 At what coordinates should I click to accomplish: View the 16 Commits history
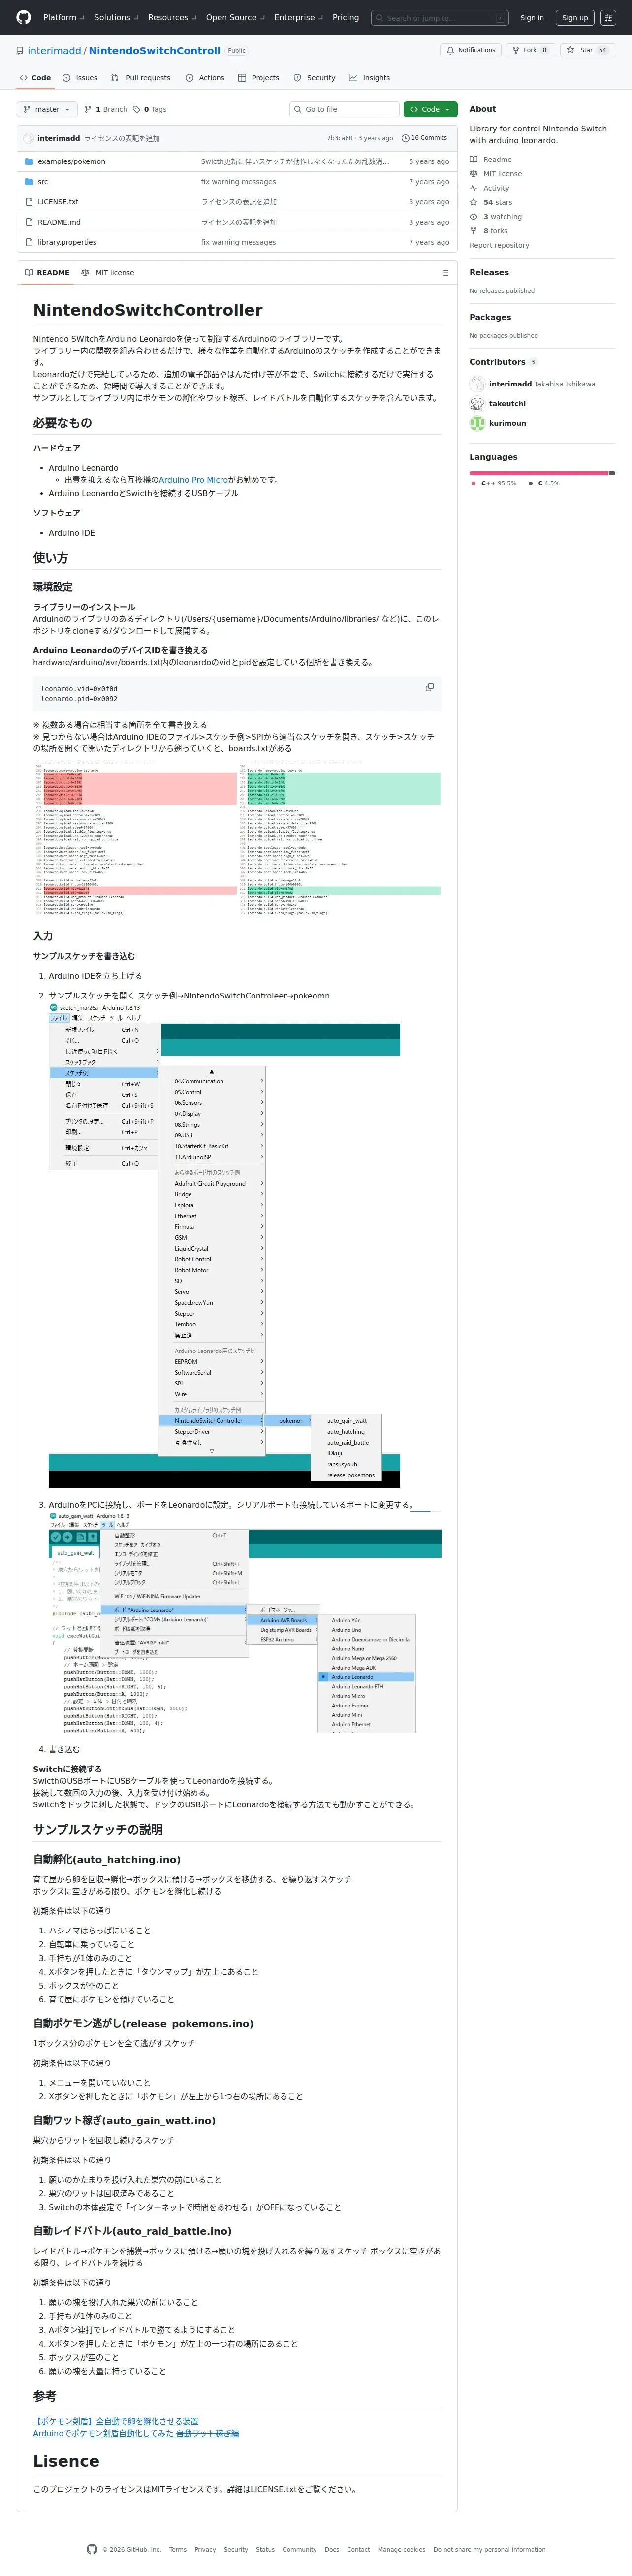(424, 138)
